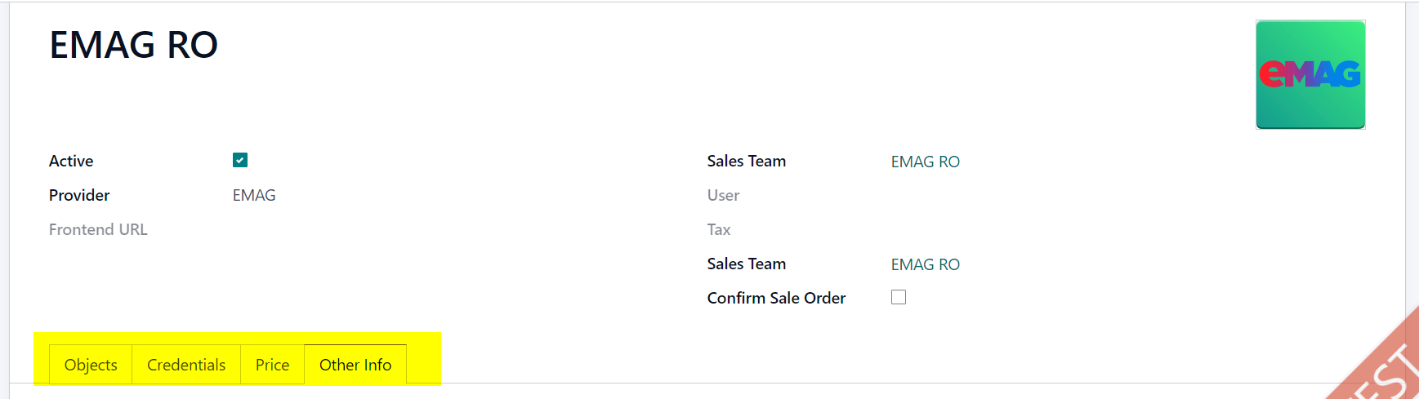
Task: Click the Provider value EMAG
Action: tap(254, 195)
